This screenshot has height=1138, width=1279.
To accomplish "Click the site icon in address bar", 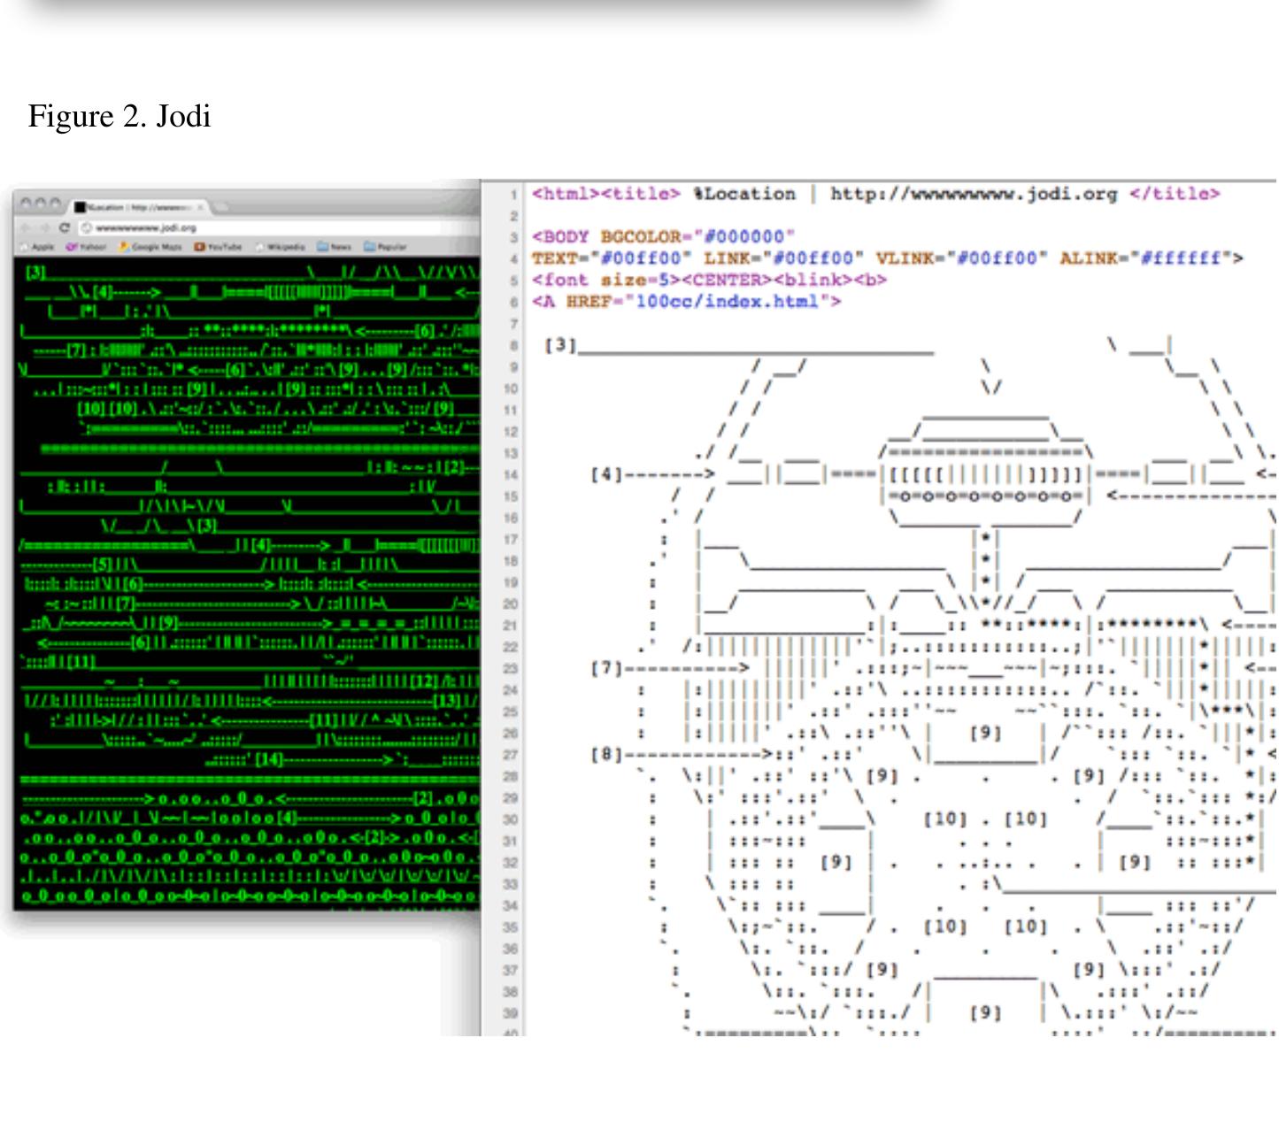I will pyautogui.click(x=87, y=228).
